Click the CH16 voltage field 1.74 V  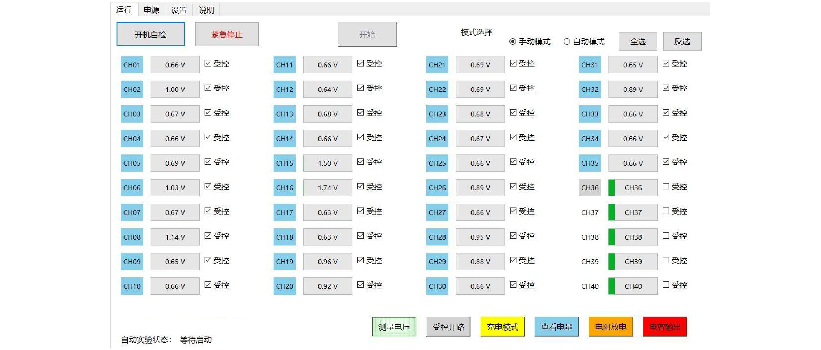327,188
